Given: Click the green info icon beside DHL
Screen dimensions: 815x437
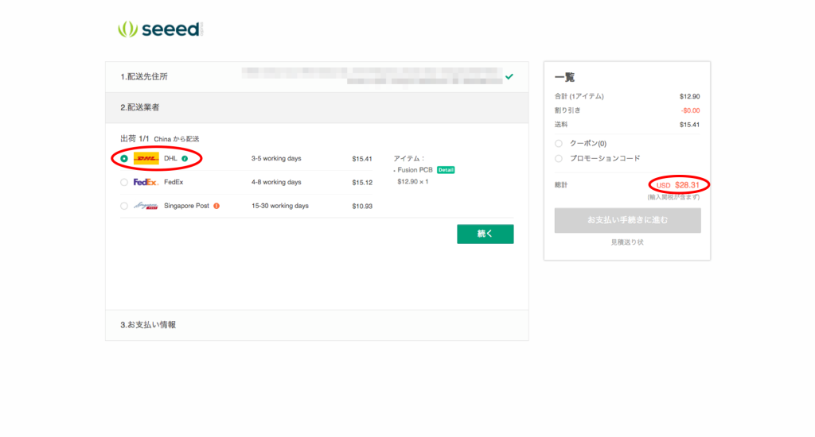Looking at the screenshot, I should [185, 158].
